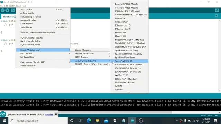Open Serial Monitor from Tools menu

click(43, 24)
